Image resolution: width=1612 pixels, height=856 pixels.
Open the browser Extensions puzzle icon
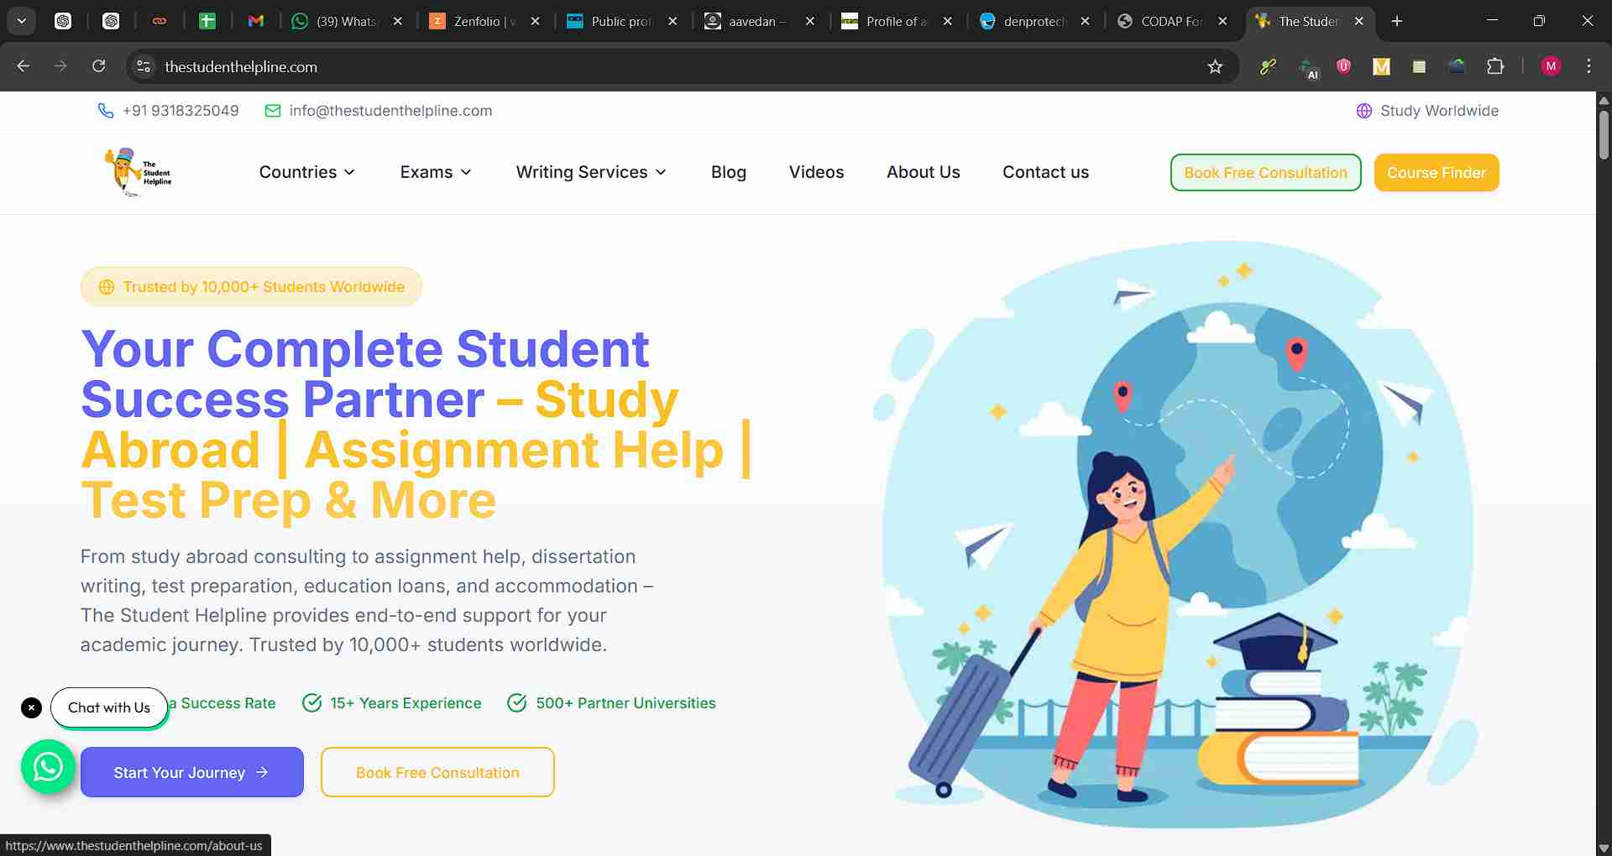(x=1494, y=66)
